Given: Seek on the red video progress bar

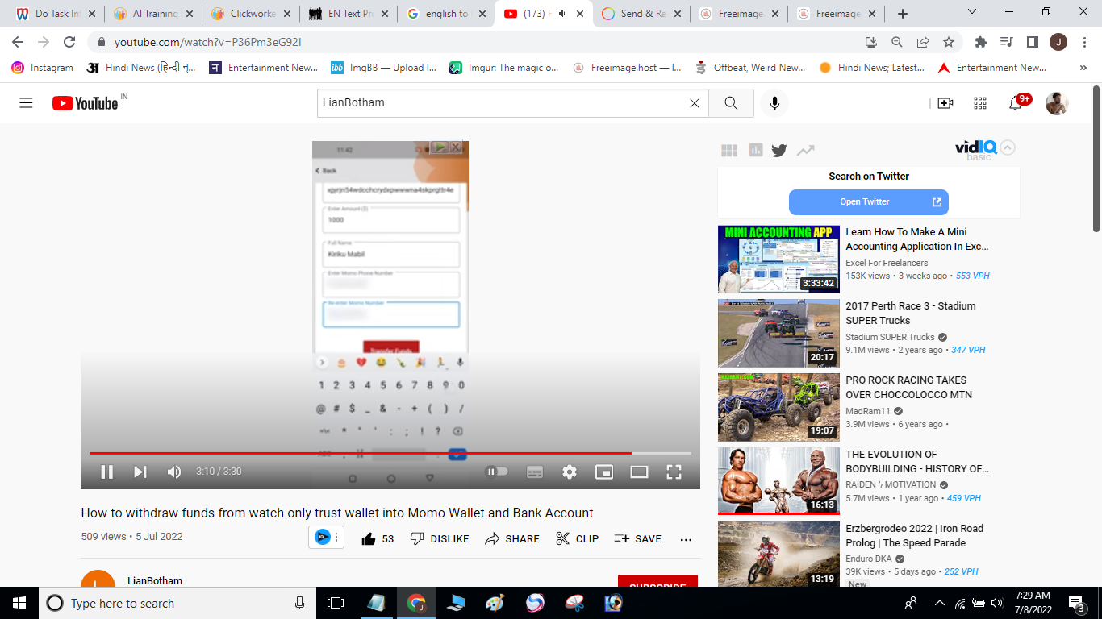Looking at the screenshot, I should click(390, 453).
